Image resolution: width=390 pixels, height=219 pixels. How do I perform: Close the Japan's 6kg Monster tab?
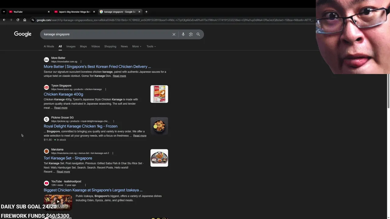(94, 12)
